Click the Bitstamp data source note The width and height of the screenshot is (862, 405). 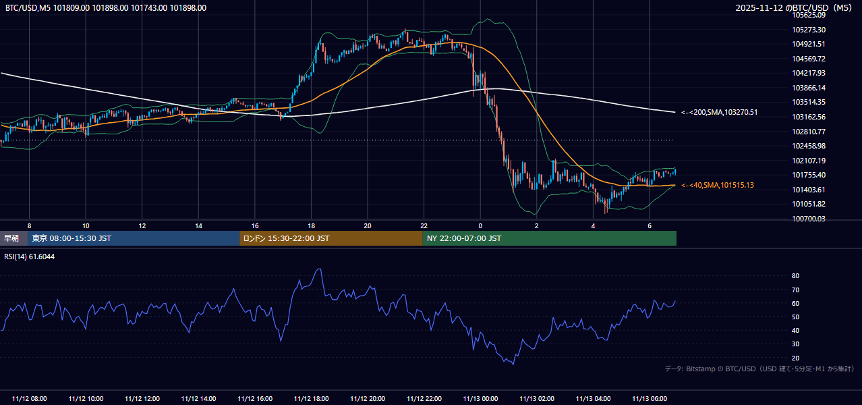point(759,369)
